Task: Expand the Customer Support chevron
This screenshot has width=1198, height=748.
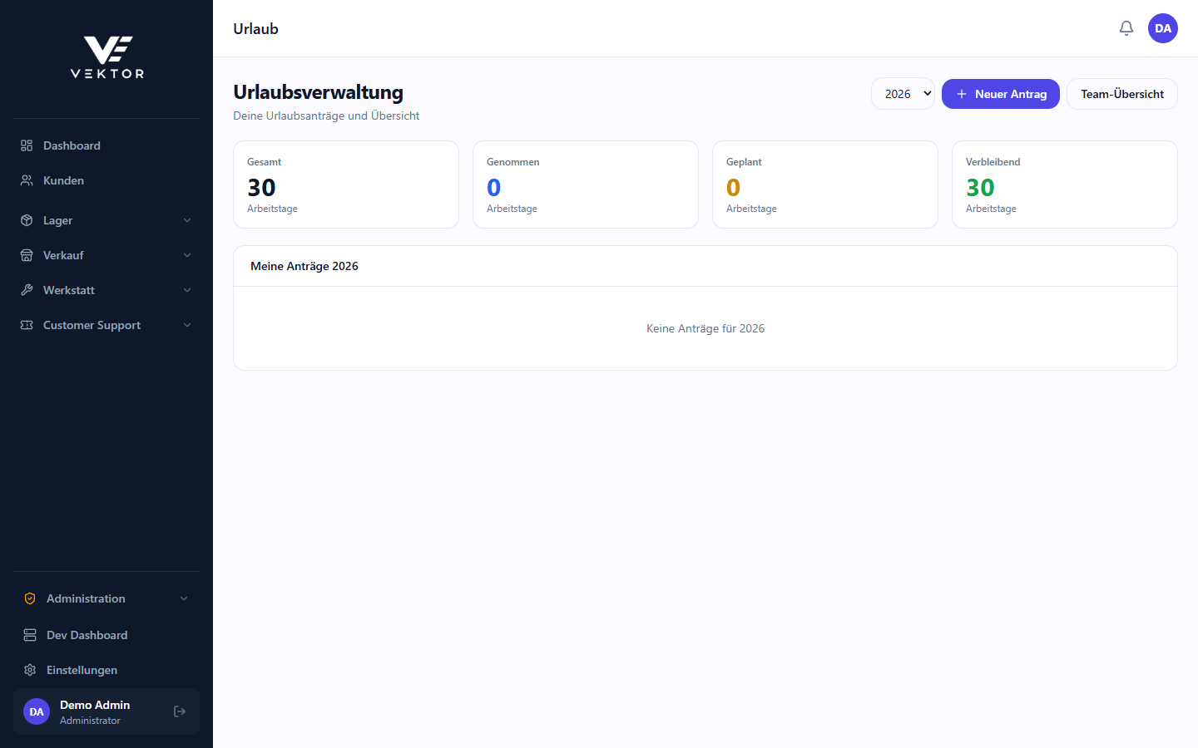Action: [x=187, y=325]
